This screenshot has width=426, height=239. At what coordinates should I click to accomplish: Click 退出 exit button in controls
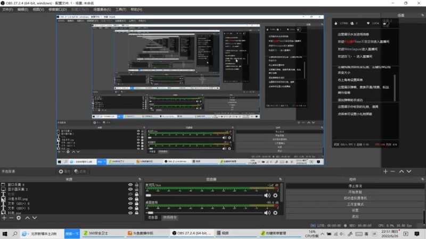point(355,217)
